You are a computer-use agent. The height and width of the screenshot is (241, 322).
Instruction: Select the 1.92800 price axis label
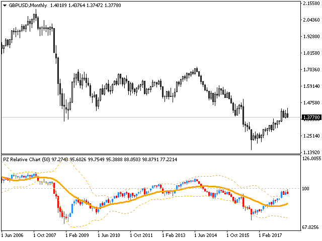(x=311, y=37)
